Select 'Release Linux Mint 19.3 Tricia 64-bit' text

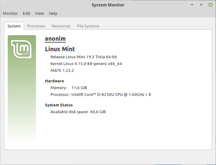point(84,57)
